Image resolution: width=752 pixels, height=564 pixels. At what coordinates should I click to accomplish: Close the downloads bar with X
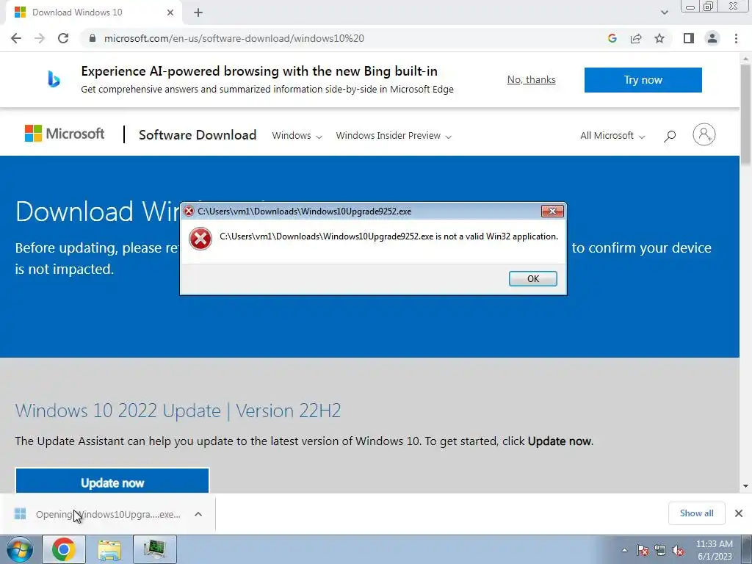pyautogui.click(x=739, y=513)
